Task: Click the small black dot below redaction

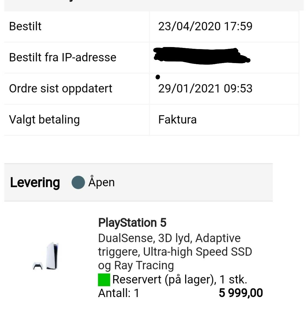Action: [x=158, y=77]
